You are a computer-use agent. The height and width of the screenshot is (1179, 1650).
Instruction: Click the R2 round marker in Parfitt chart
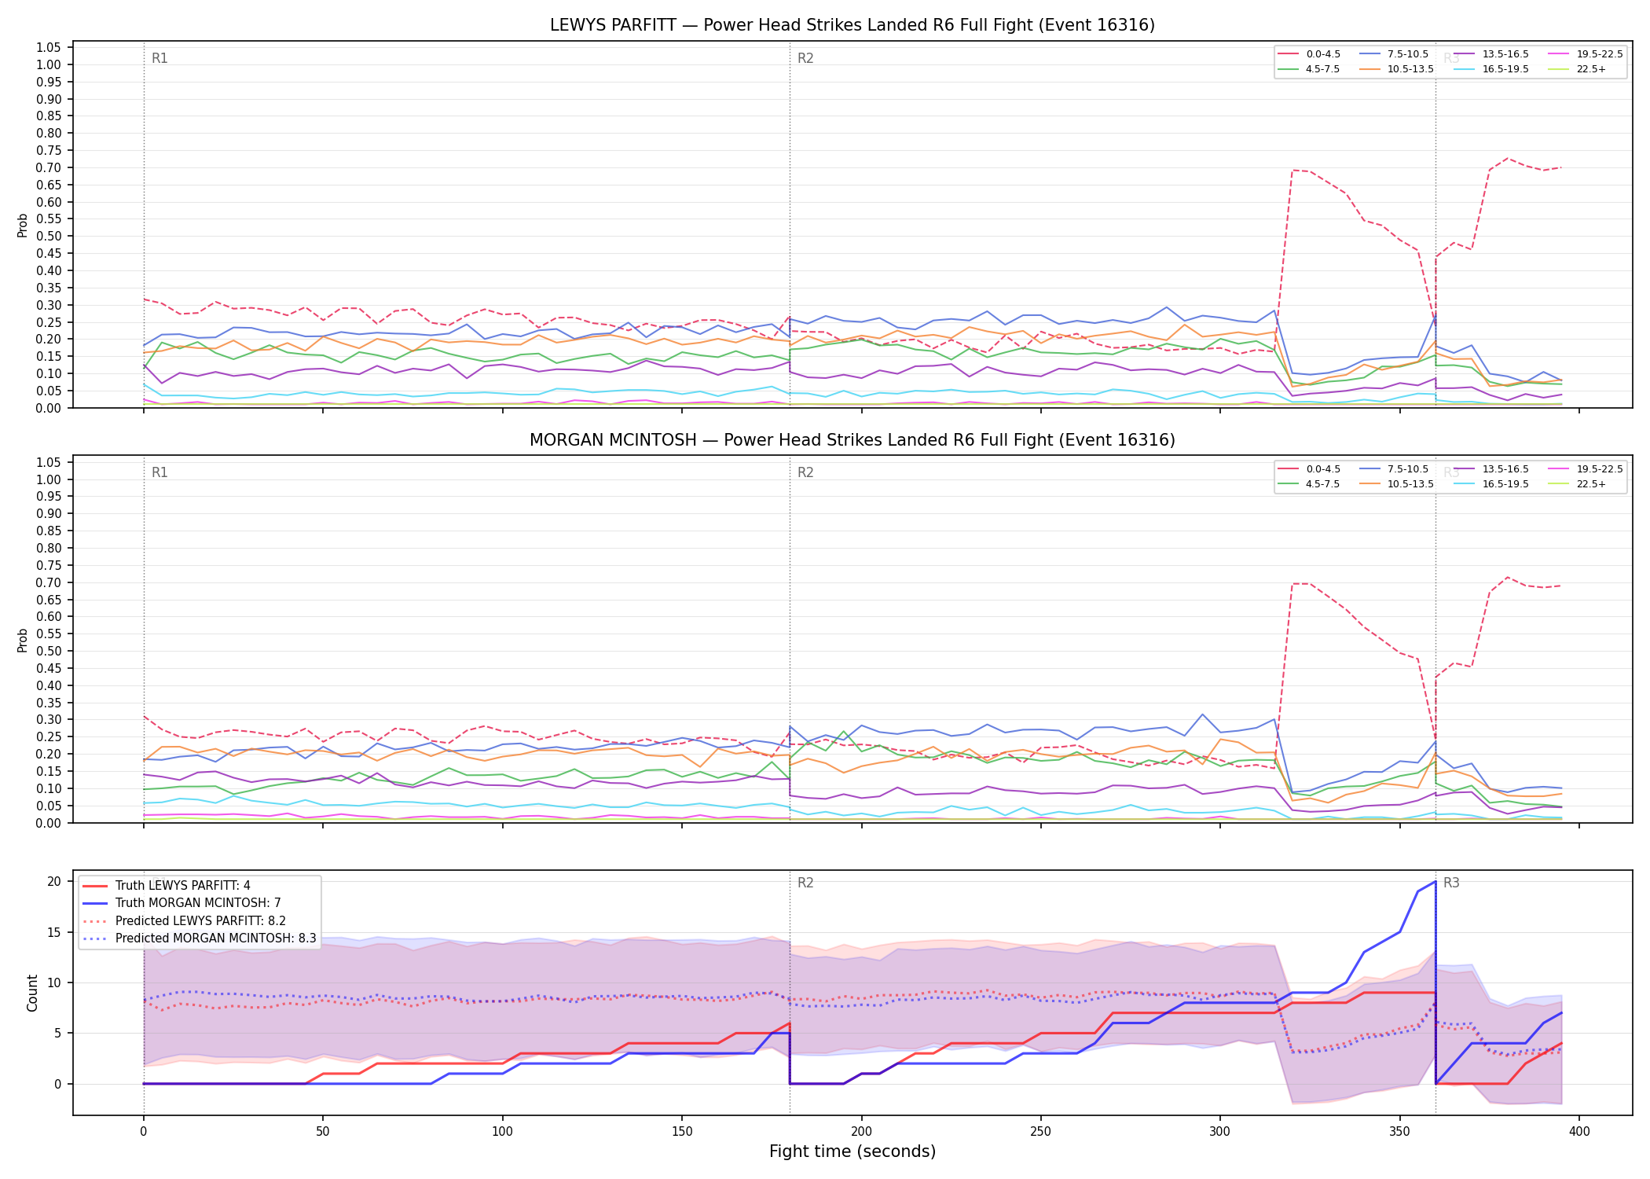805,58
